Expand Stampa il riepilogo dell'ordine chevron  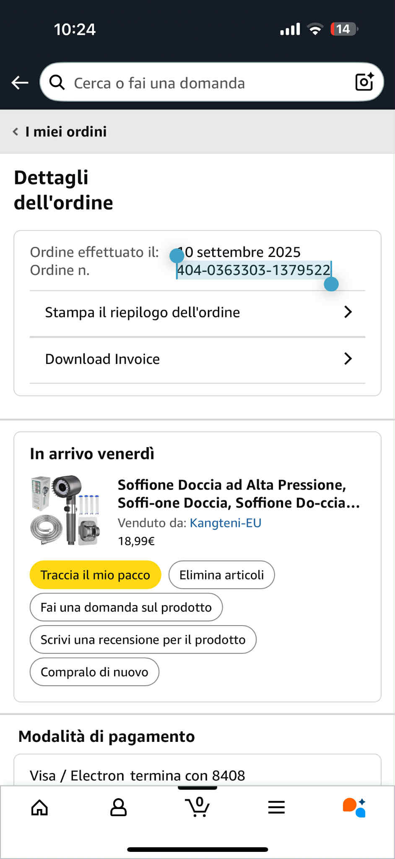348,312
